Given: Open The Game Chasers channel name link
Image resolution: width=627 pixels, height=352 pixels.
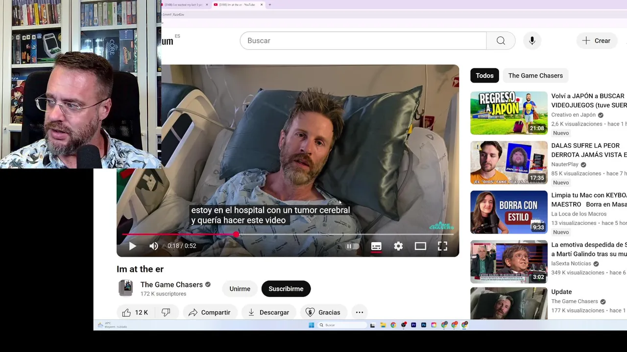Looking at the screenshot, I should 171,285.
